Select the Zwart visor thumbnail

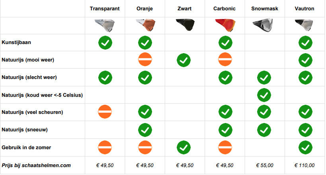coord(183,26)
